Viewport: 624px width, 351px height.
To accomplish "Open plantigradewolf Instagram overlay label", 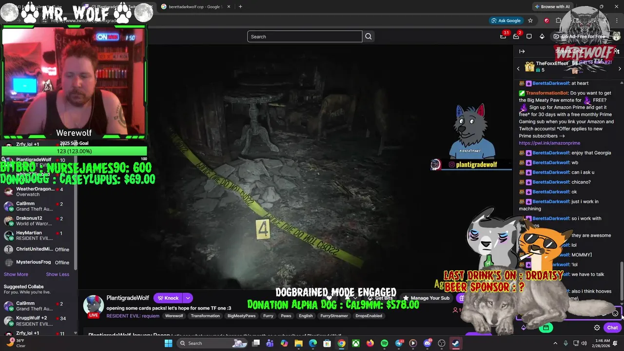I will tap(472, 165).
